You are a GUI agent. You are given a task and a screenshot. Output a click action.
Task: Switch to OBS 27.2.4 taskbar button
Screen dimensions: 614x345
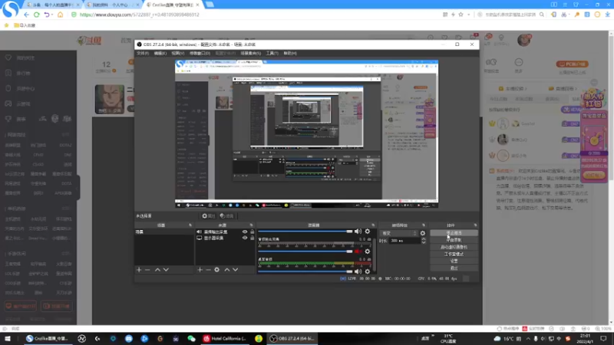pos(292,338)
